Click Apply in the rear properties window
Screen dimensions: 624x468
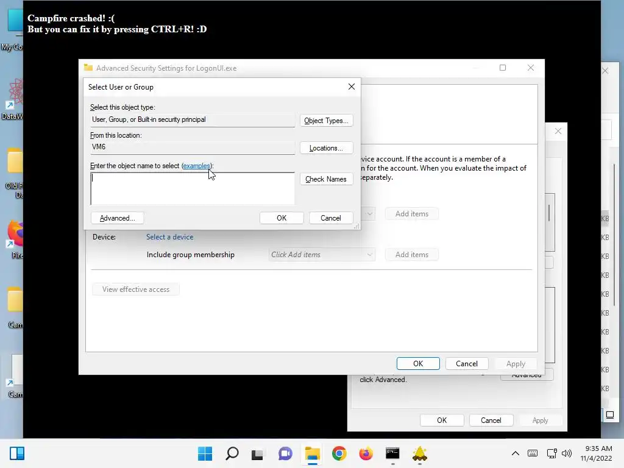point(540,420)
